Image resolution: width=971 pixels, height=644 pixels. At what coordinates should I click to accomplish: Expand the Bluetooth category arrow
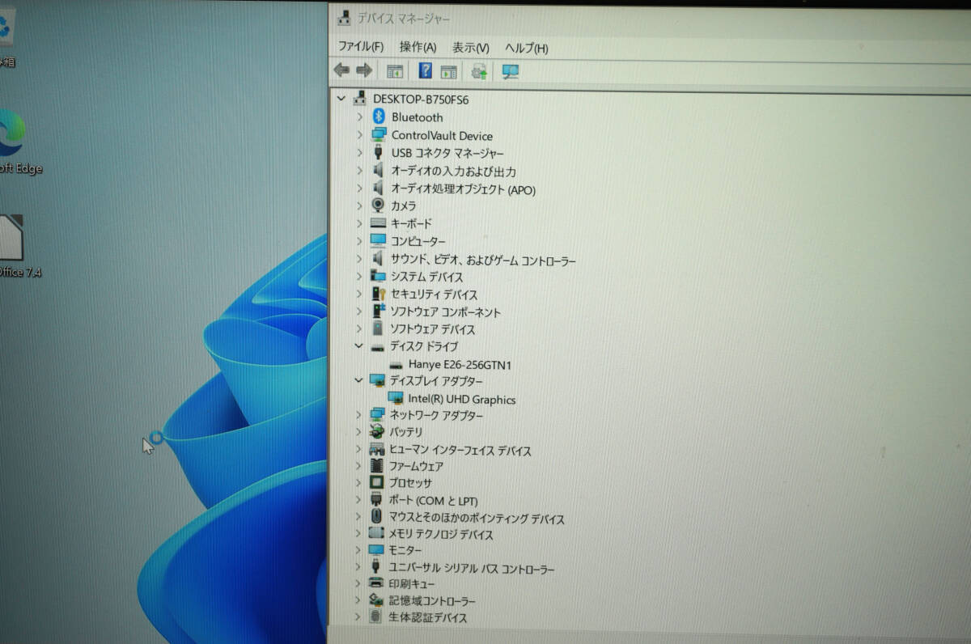coord(359,117)
